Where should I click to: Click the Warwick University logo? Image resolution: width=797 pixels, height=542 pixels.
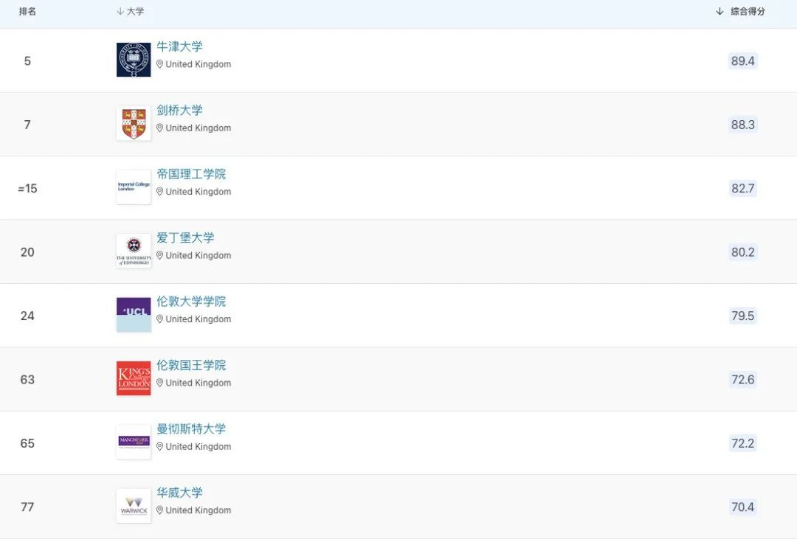133,505
